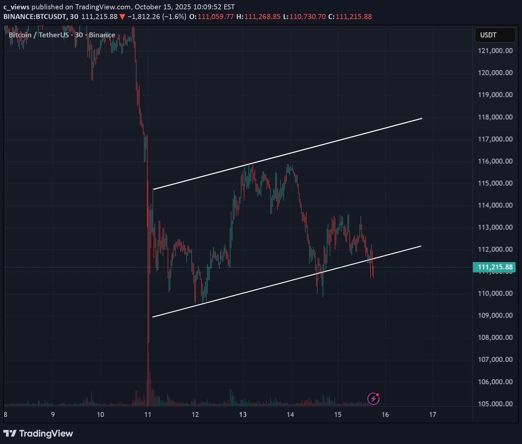Click the 105,000.00 price axis label
The width and height of the screenshot is (522, 444).
pyautogui.click(x=495, y=404)
